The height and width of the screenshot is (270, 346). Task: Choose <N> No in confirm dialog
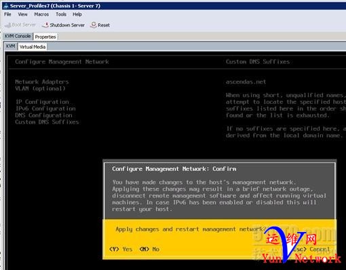point(149,249)
